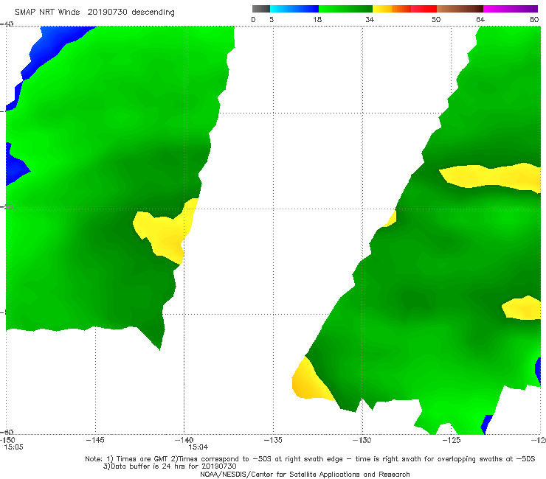This screenshot has width=546, height=479.
Task: Click the brown segment of the color scale
Action: click(460, 9)
